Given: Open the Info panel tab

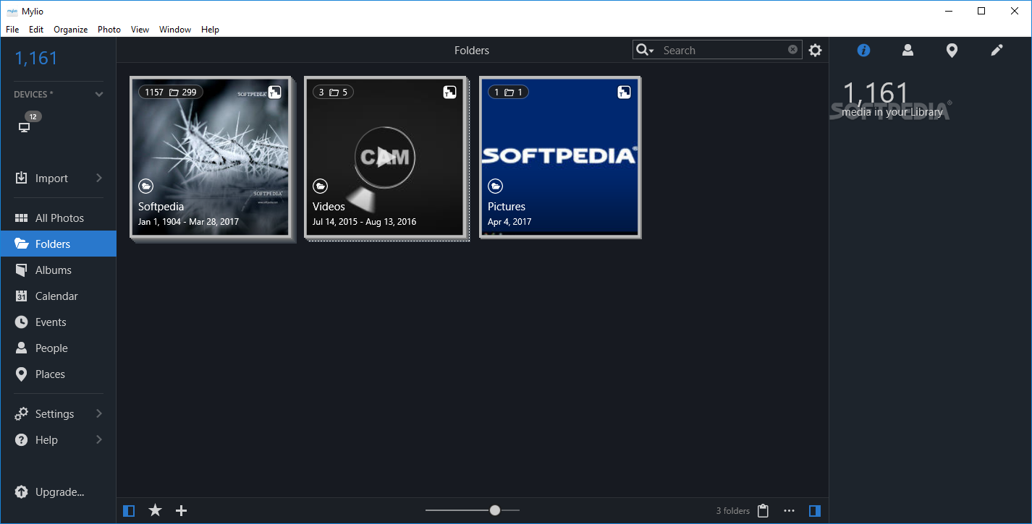Looking at the screenshot, I should [x=863, y=50].
